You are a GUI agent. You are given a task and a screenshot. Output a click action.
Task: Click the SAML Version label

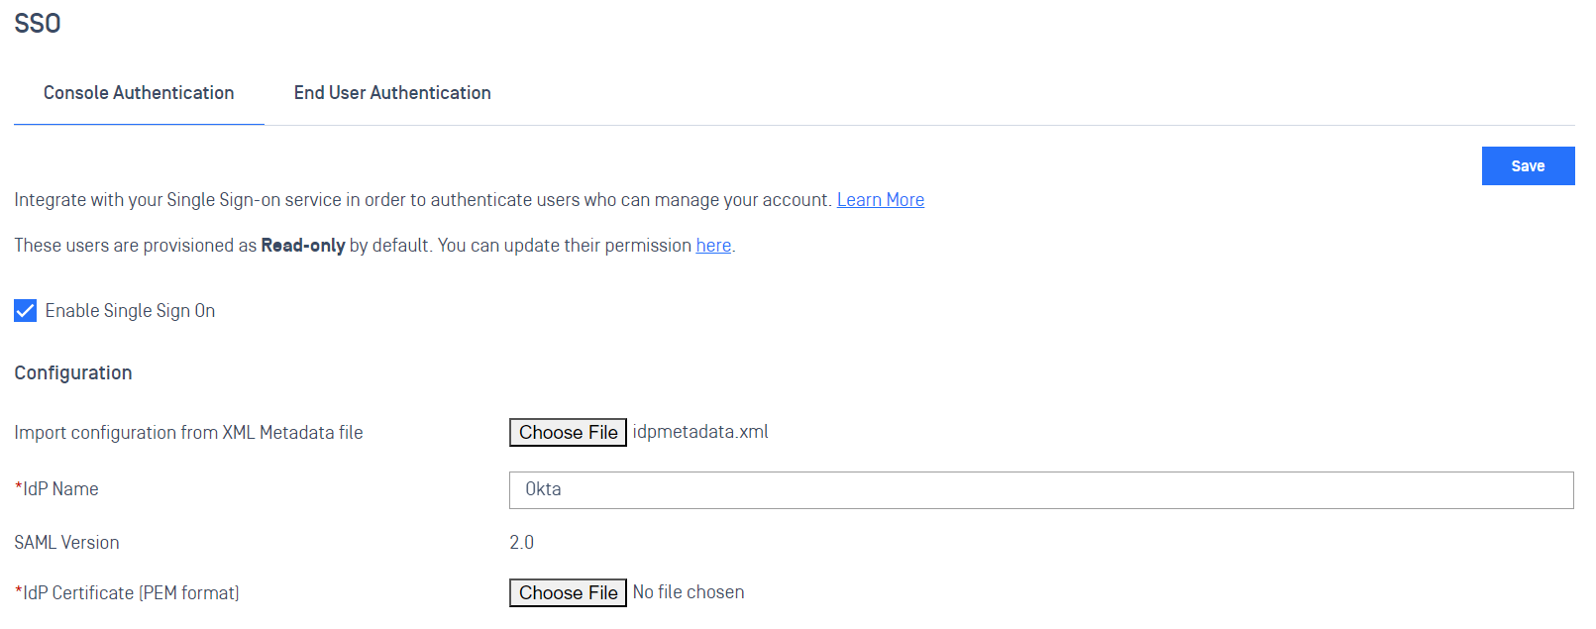click(66, 543)
